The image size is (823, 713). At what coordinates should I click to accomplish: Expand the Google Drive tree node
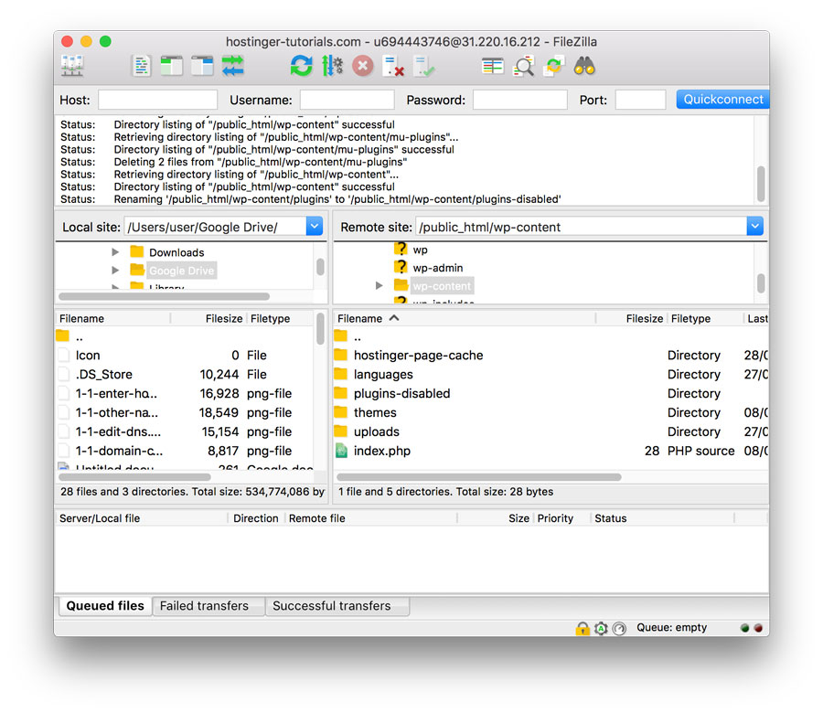(x=115, y=271)
